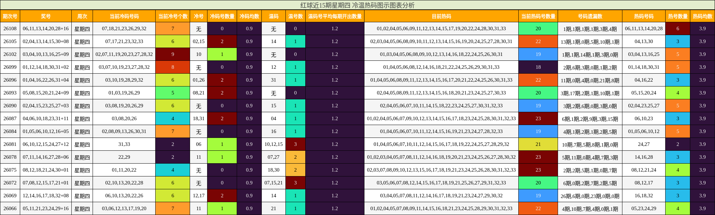The width and height of the screenshot is (715, 215).
Task: Click the 号码遗漏数 column header
Action: 590,16
